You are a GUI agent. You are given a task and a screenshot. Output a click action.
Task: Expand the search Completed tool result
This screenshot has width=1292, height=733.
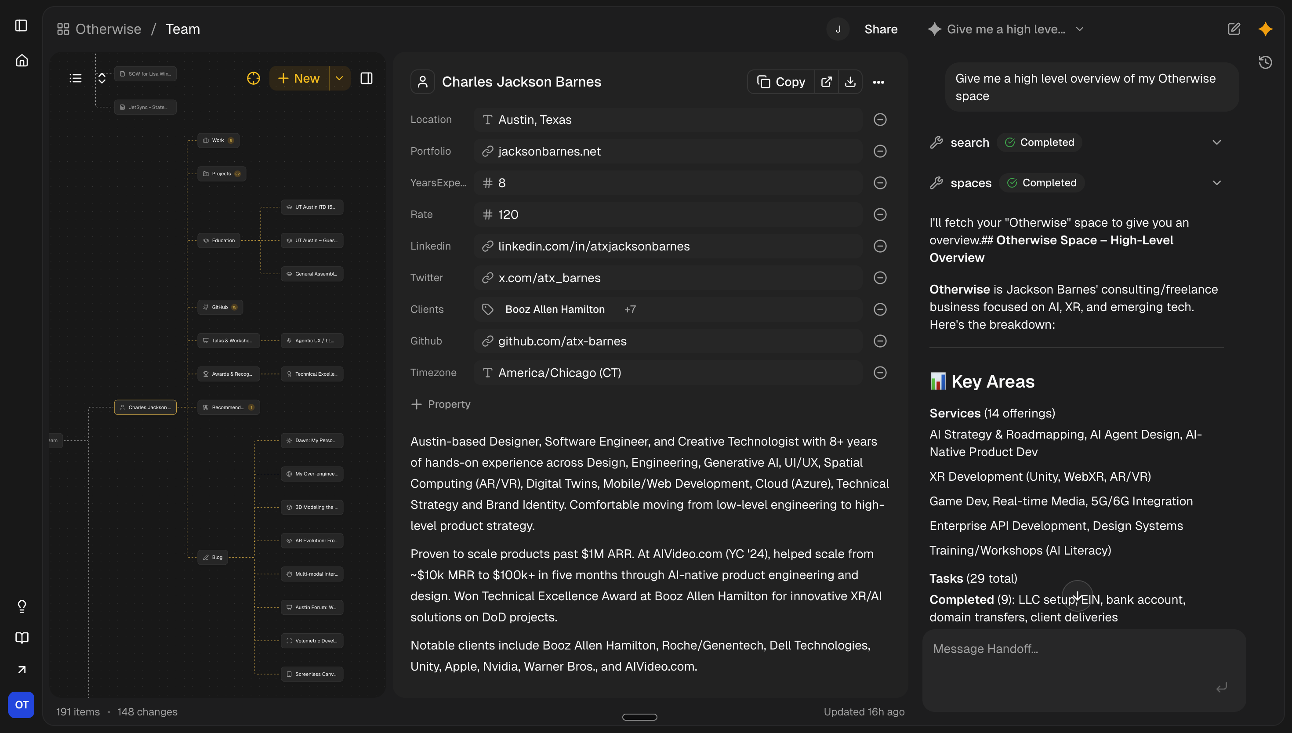tap(1216, 142)
